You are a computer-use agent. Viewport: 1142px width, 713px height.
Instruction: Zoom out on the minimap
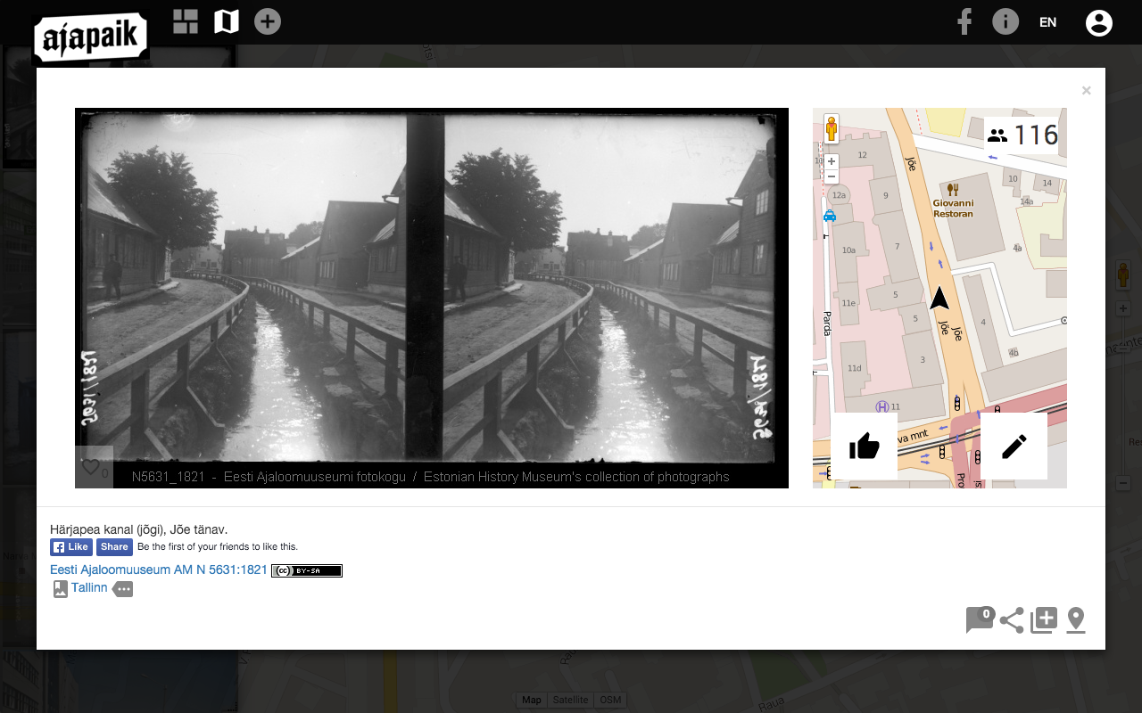coord(832,176)
